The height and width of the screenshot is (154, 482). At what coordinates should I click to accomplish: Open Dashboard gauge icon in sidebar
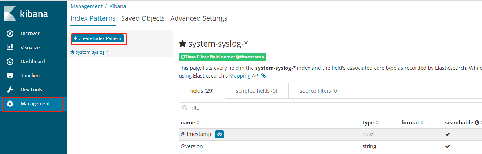[10, 62]
